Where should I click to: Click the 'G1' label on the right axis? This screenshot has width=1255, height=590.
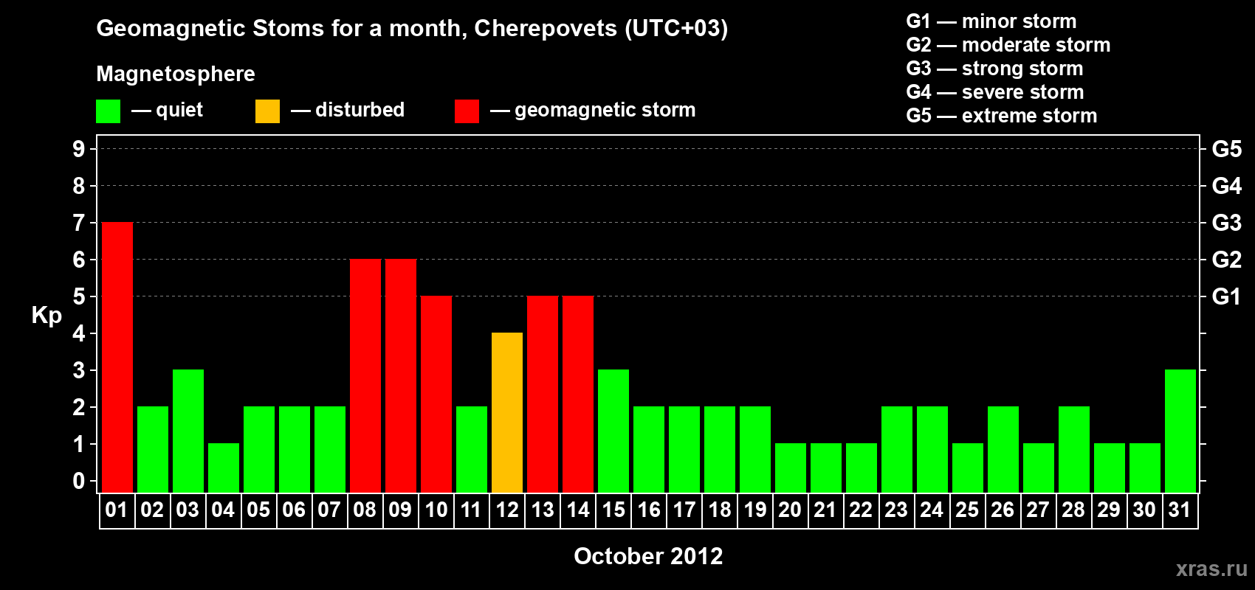pyautogui.click(x=1226, y=296)
